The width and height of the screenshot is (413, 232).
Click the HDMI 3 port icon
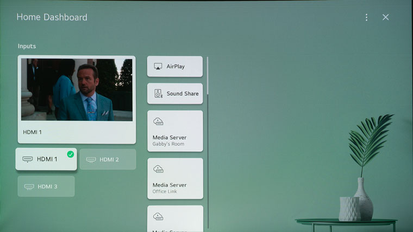point(29,186)
